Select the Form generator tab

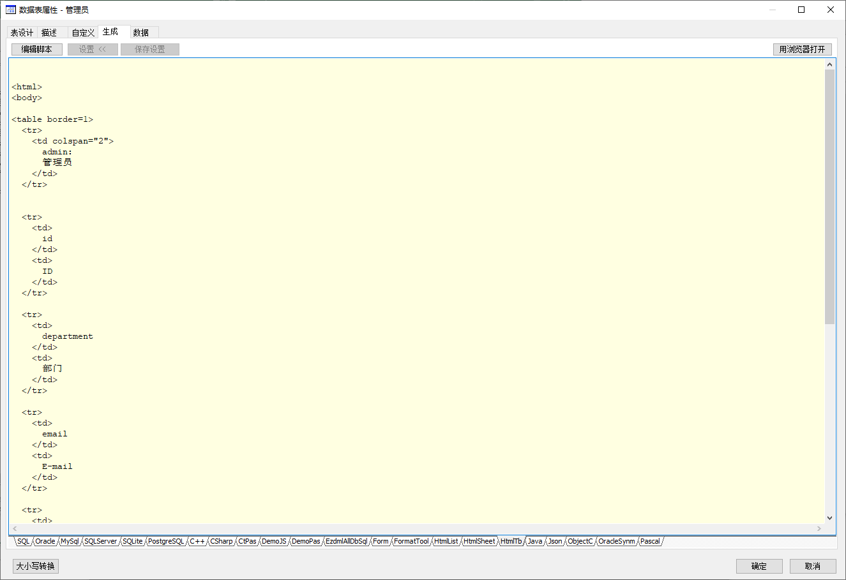tap(381, 541)
